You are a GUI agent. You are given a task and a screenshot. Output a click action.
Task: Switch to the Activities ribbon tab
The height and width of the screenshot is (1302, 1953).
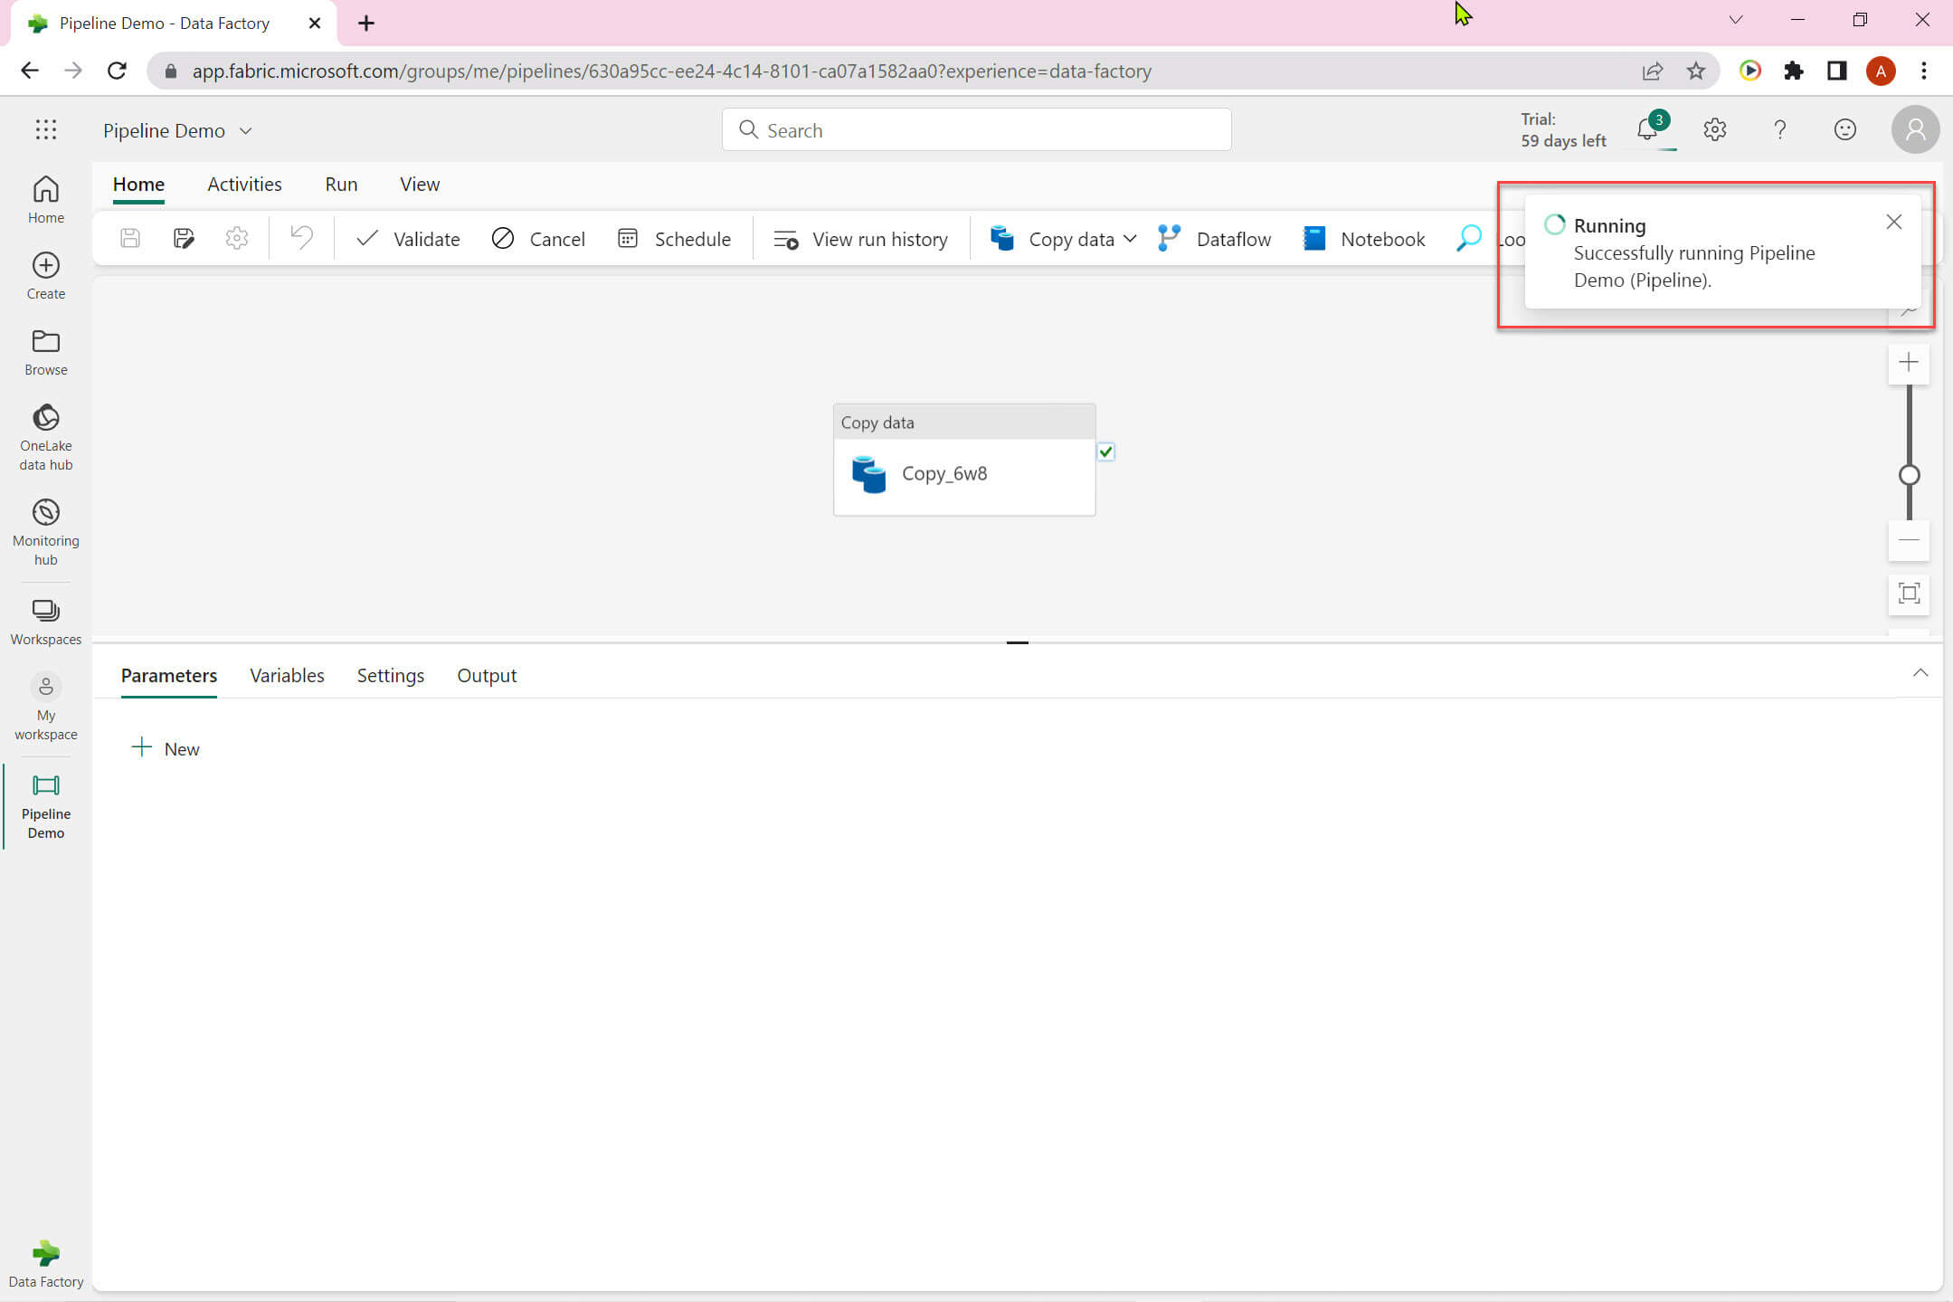tap(244, 185)
